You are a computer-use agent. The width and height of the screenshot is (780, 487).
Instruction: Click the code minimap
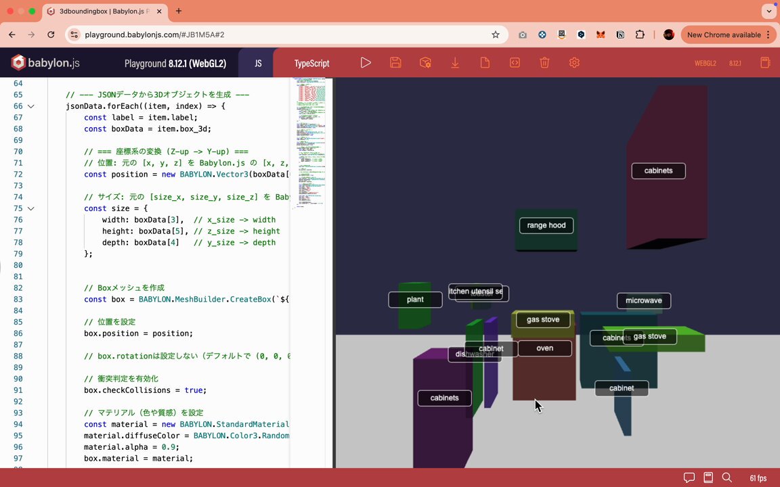pyautogui.click(x=310, y=144)
